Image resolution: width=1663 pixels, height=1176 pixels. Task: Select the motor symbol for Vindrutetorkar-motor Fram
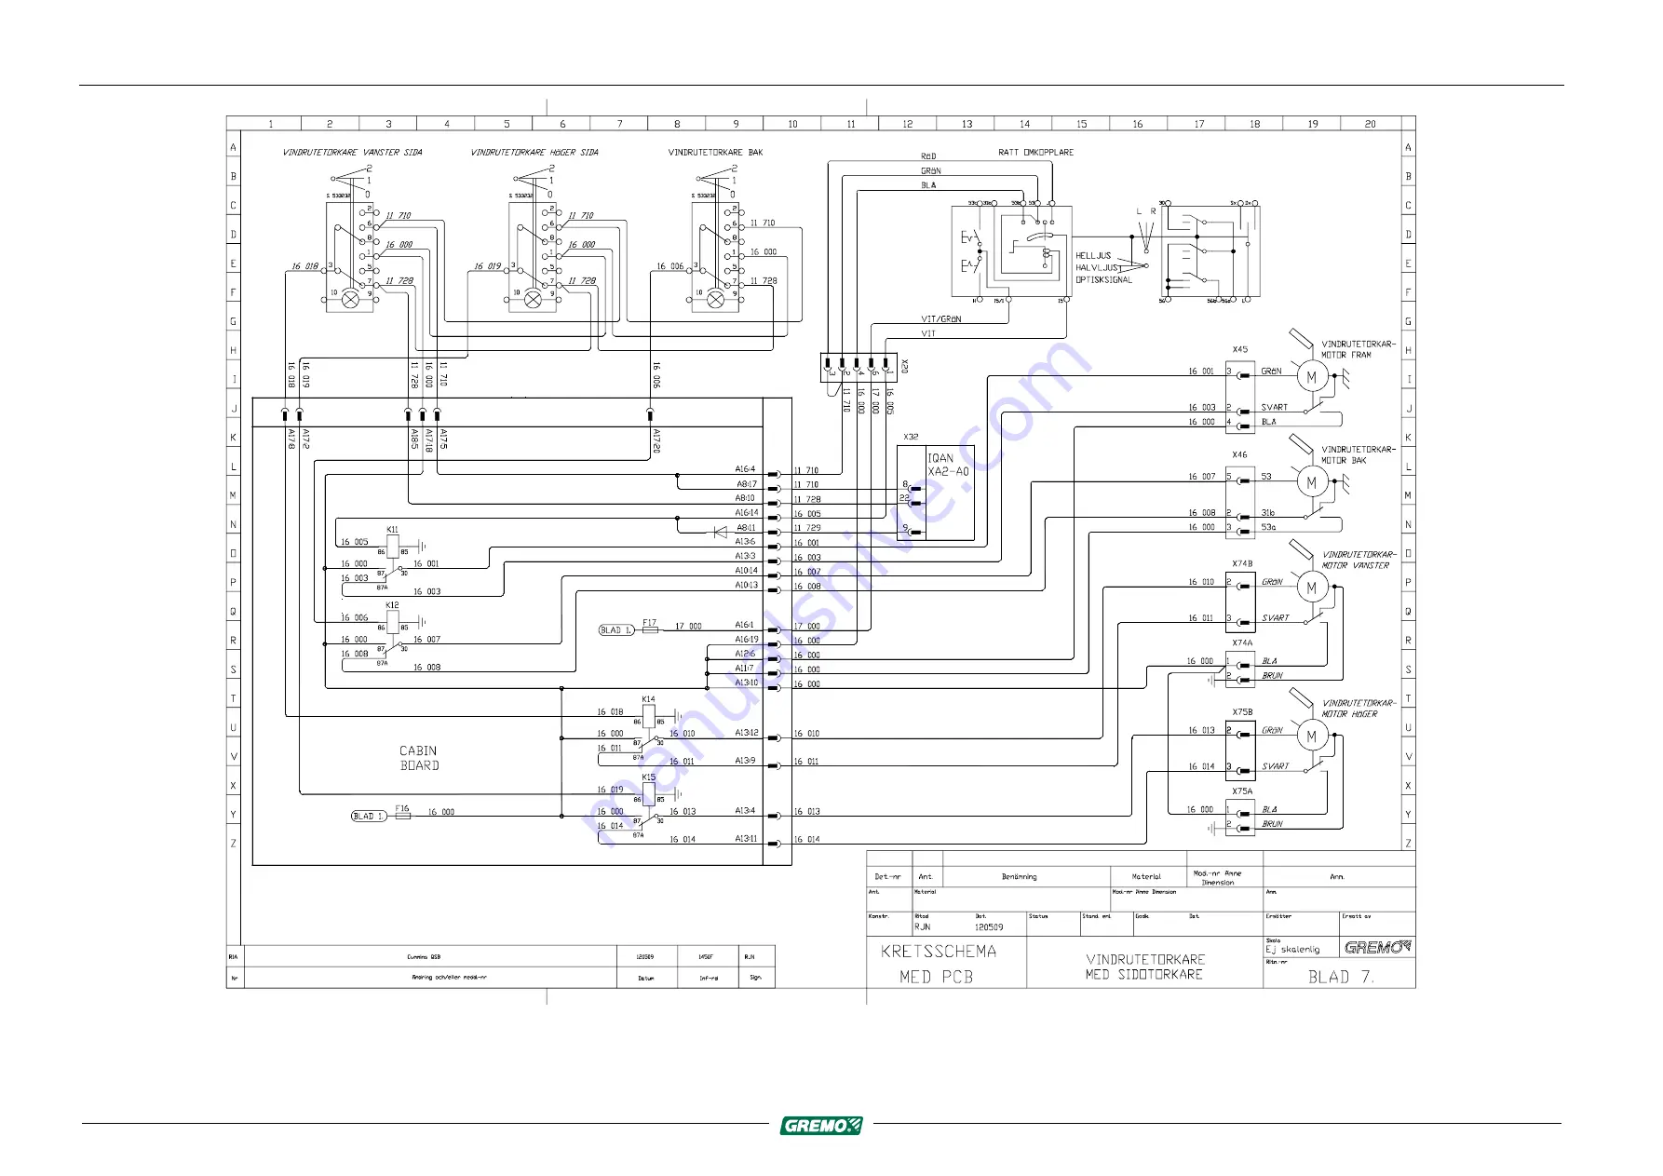pos(1312,377)
